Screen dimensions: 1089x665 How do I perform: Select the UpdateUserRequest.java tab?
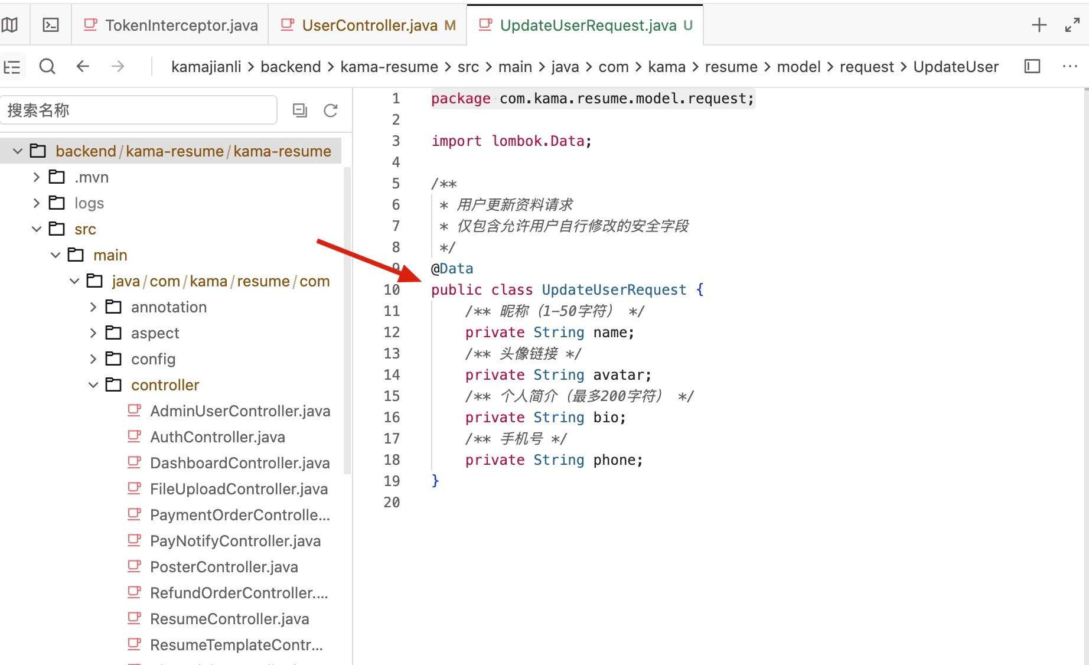pyautogui.click(x=585, y=25)
